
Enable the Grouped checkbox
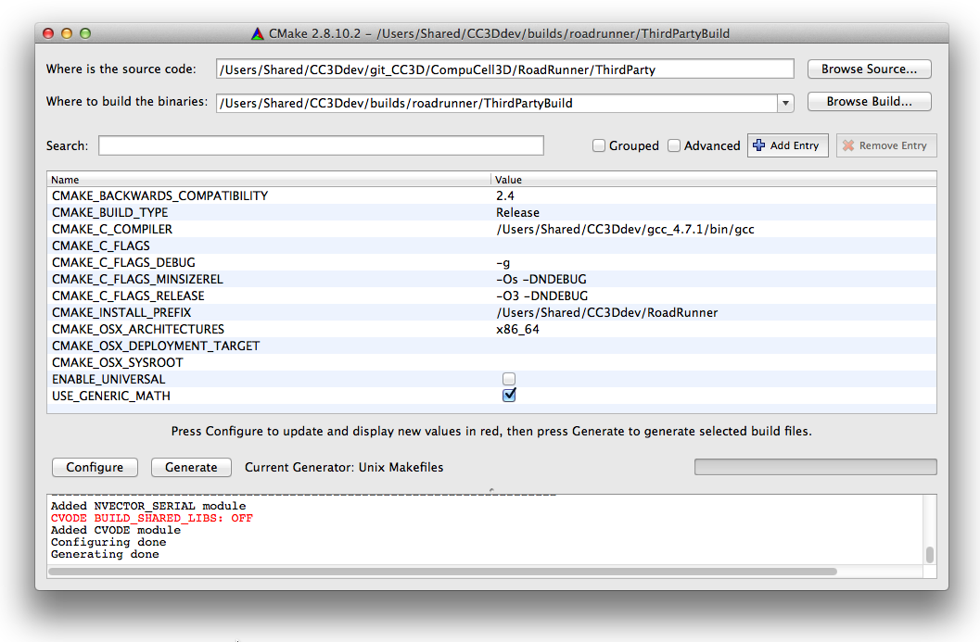coord(599,145)
